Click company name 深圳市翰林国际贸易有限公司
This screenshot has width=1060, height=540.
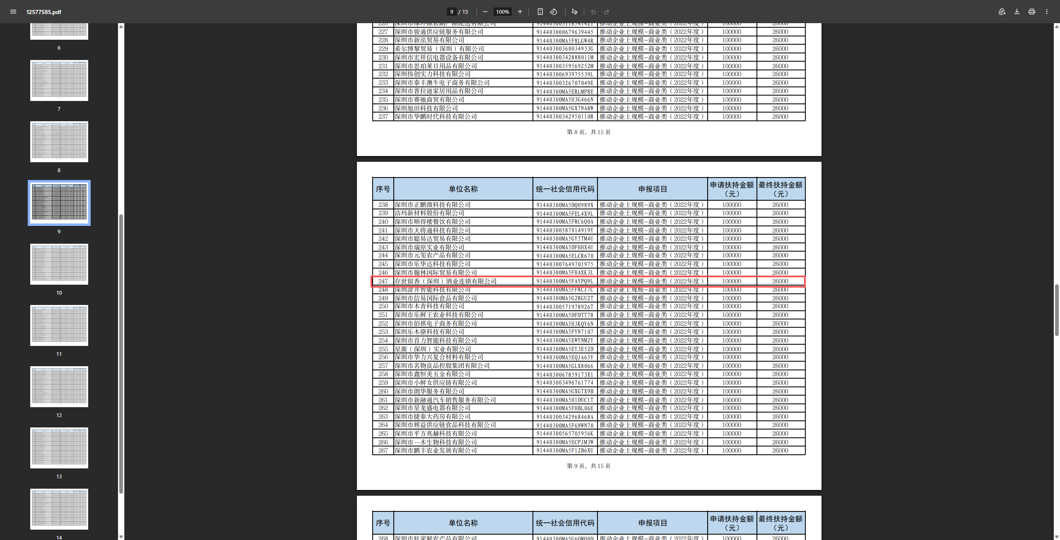point(436,273)
